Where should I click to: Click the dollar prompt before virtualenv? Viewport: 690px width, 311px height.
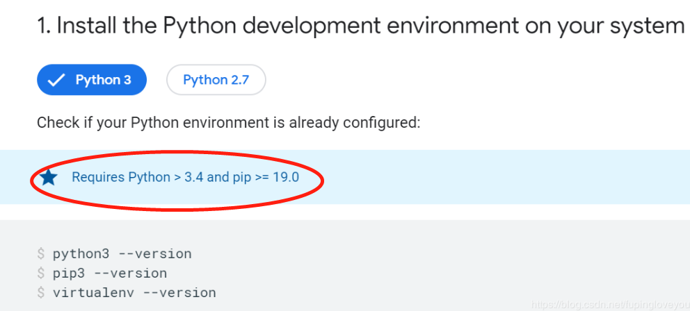point(42,292)
